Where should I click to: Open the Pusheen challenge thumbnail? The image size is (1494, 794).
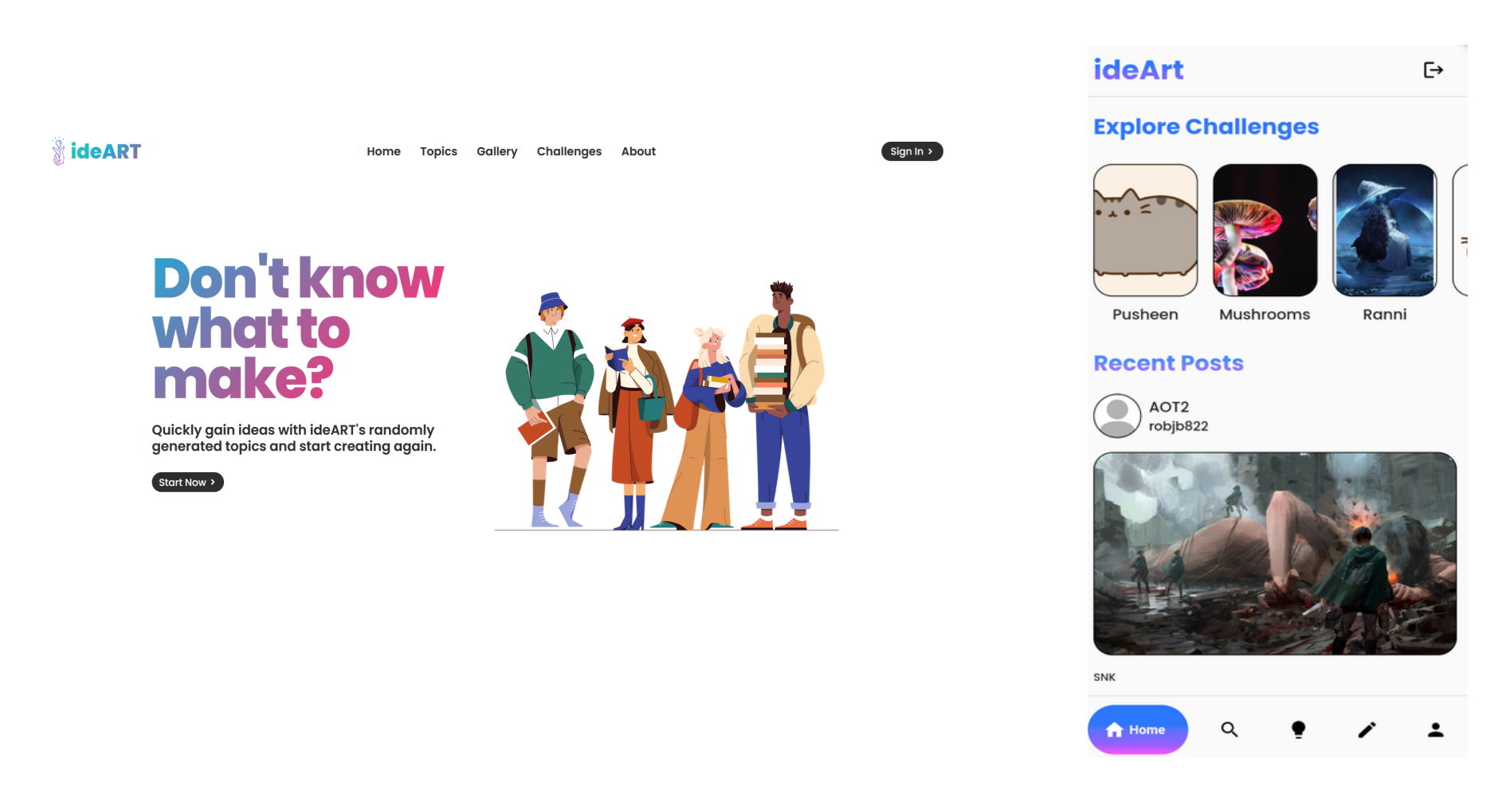pyautogui.click(x=1145, y=230)
